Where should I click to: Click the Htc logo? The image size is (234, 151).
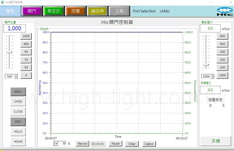click(225, 11)
